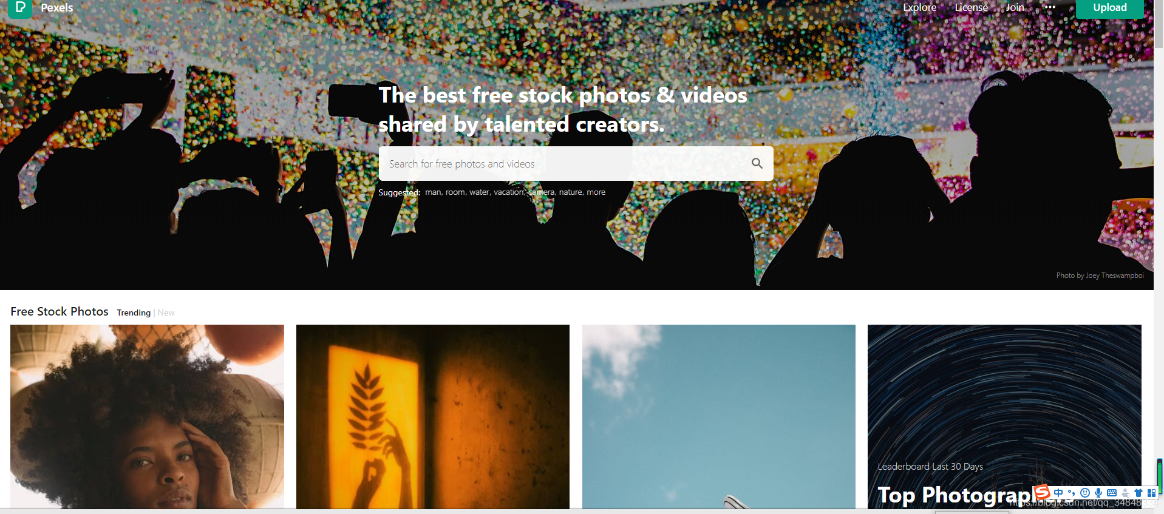Toggle the IME punctuation mode
This screenshot has height=514, width=1164.
click(x=1072, y=493)
